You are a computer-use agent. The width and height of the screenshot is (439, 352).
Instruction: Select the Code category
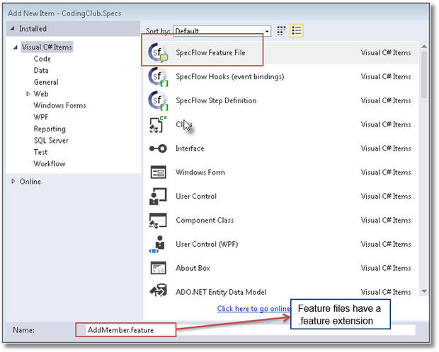pyautogui.click(x=42, y=59)
